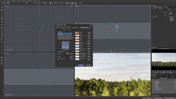176x99 pixels.
Task: Adjust the Velocity slider in cloud animation
Action: (67, 57)
